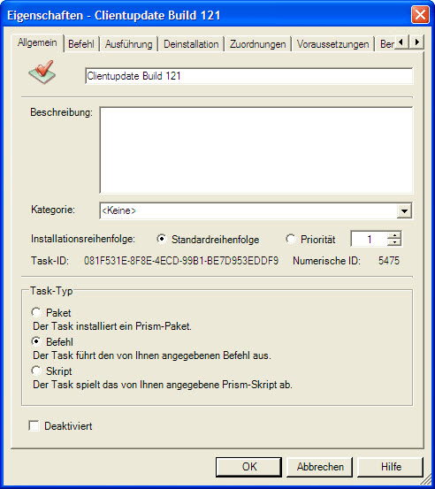Click the text 'Der Task führt den von Ihnen angegebenen Befehl aus.'
435x489 pixels.
pyautogui.click(x=152, y=355)
